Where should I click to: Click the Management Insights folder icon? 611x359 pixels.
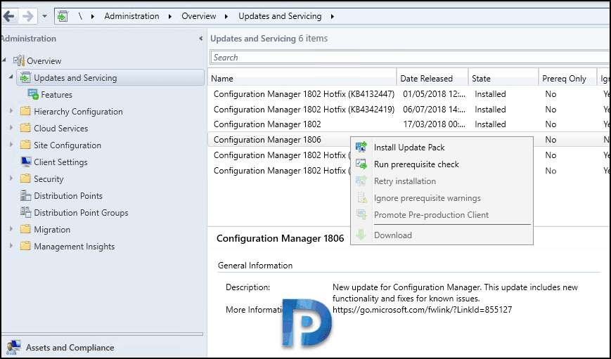click(25, 246)
